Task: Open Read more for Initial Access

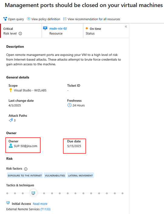Action: (x=40, y=204)
